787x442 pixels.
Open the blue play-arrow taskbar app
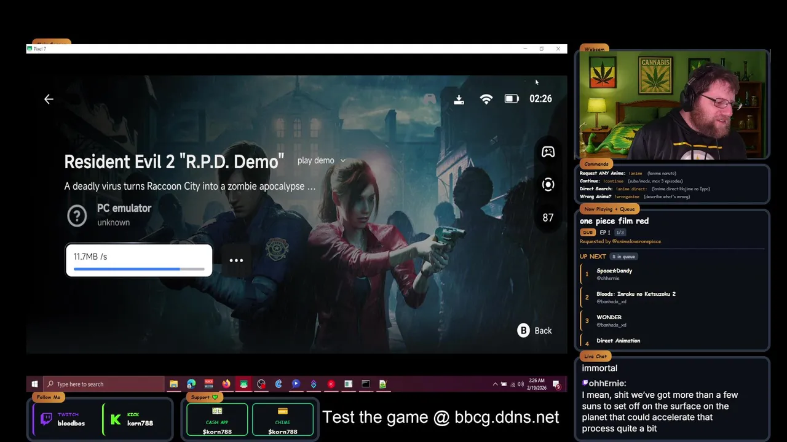pos(296,384)
